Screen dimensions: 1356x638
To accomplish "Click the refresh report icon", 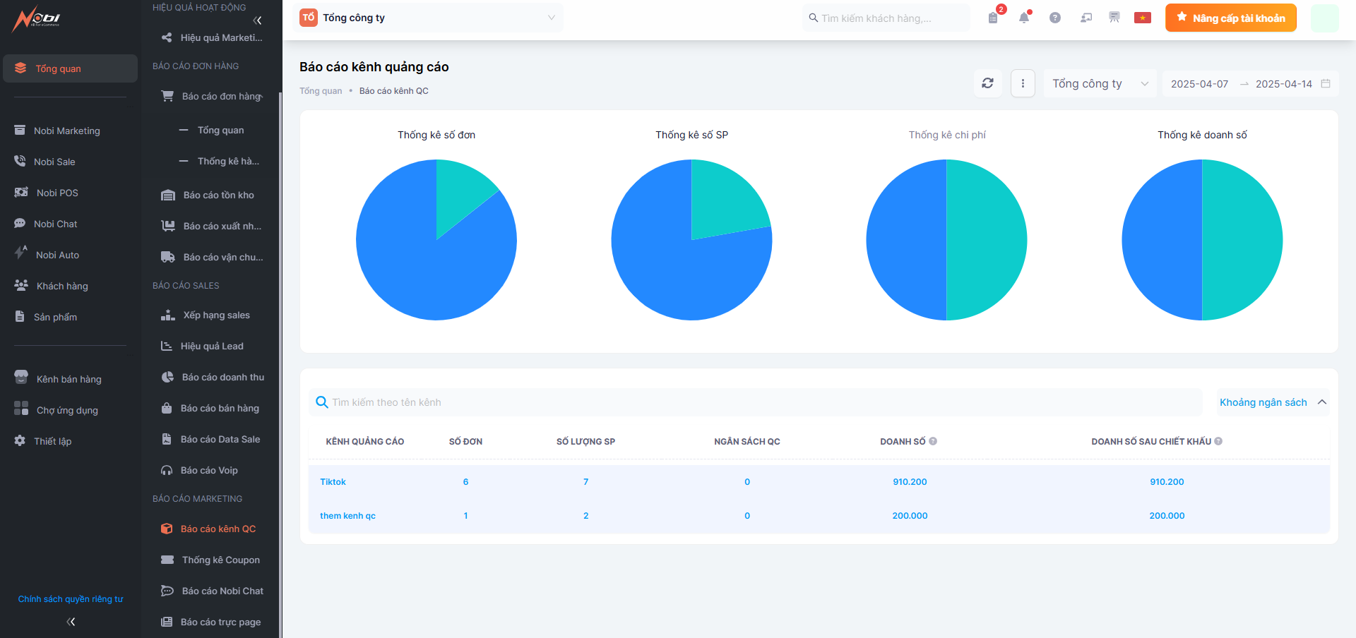I will point(987,83).
